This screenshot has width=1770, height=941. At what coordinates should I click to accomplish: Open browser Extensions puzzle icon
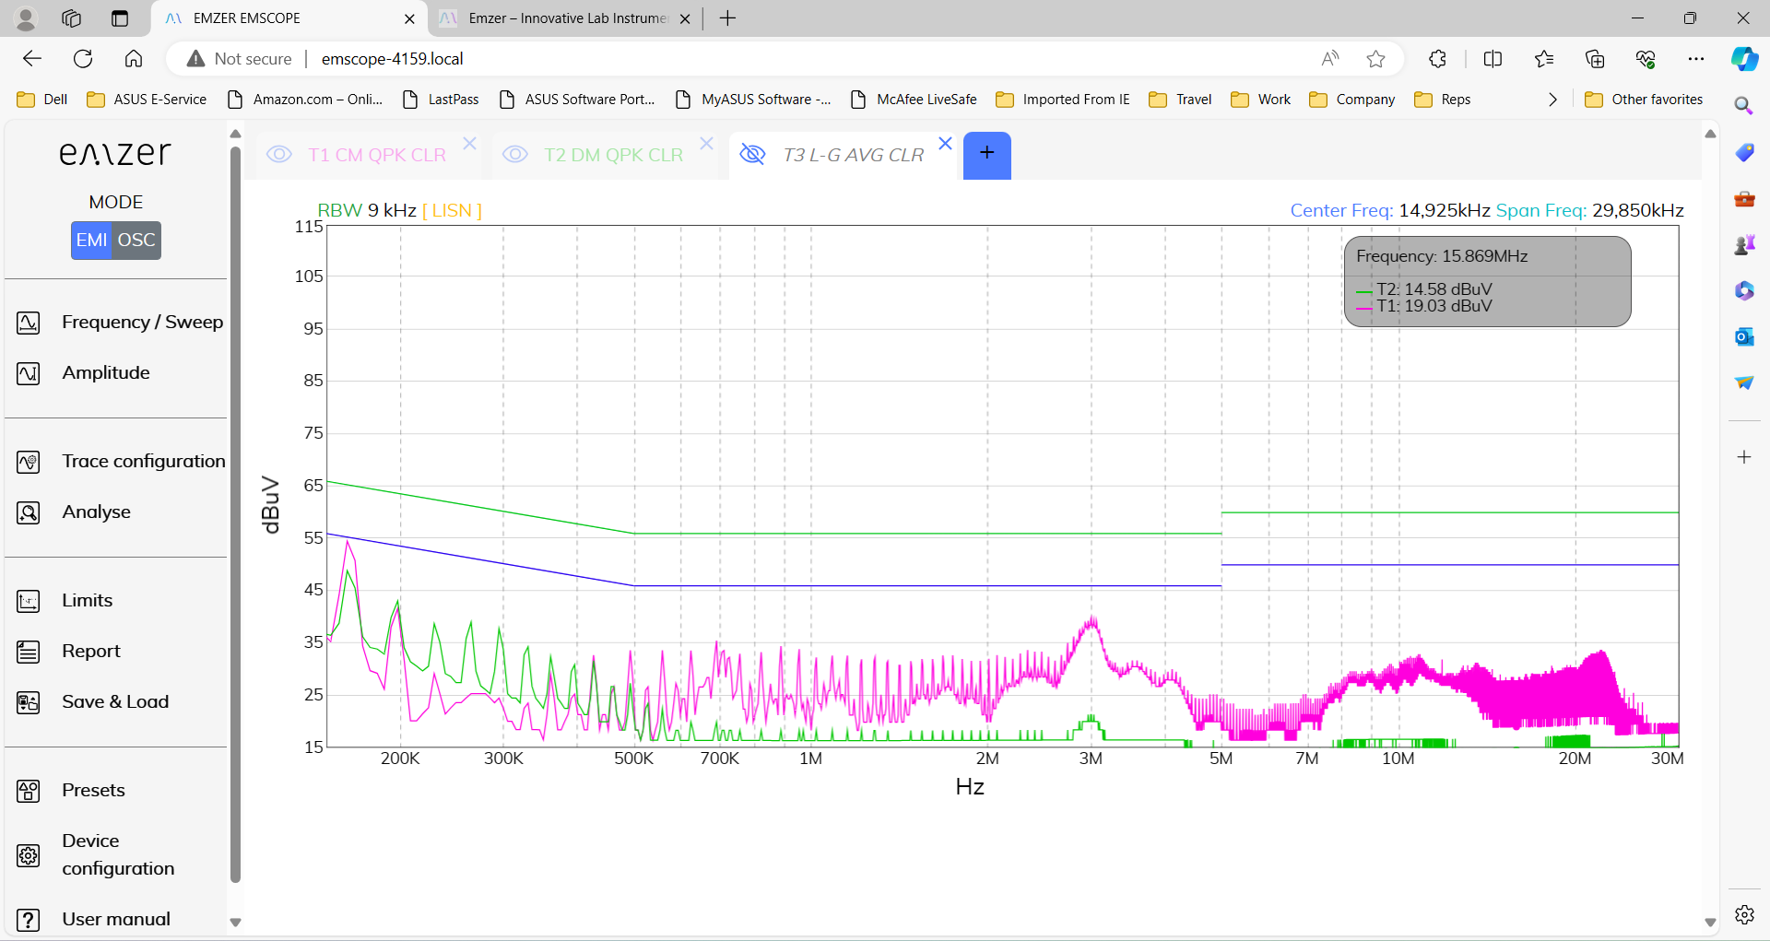pyautogui.click(x=1437, y=59)
